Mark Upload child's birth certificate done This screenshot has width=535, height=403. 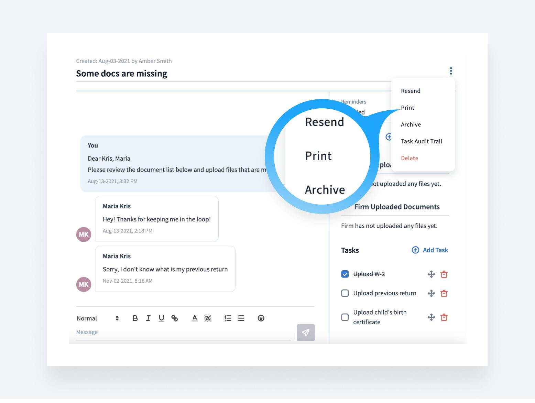point(345,317)
